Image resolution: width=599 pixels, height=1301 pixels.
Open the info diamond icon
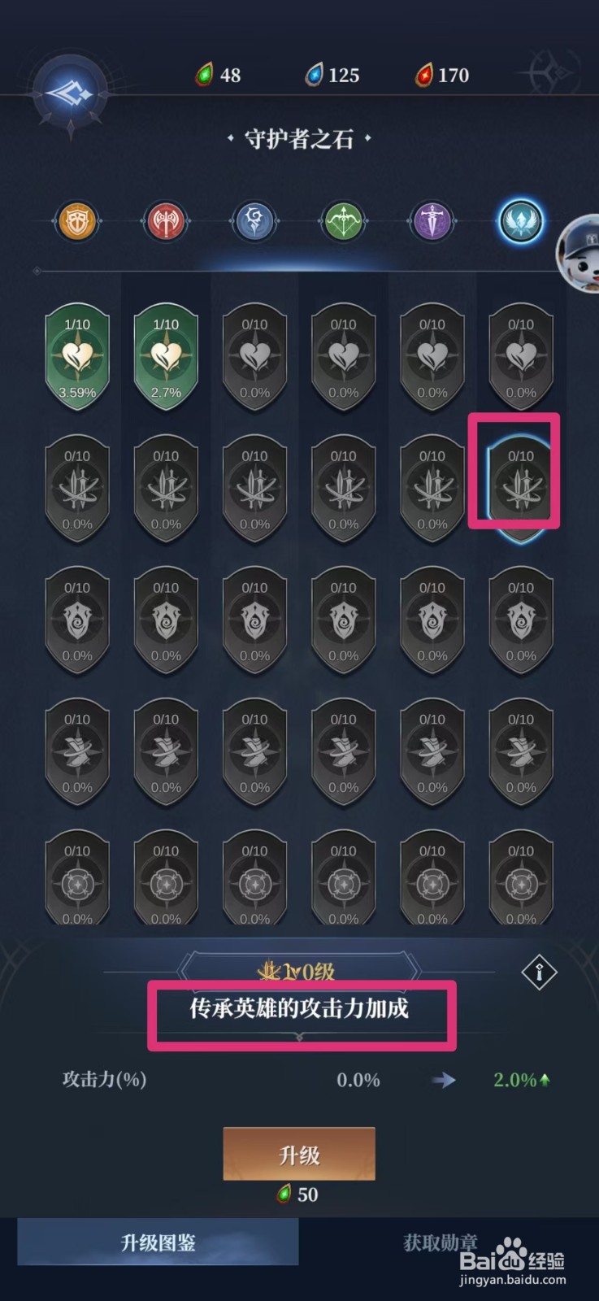539,972
